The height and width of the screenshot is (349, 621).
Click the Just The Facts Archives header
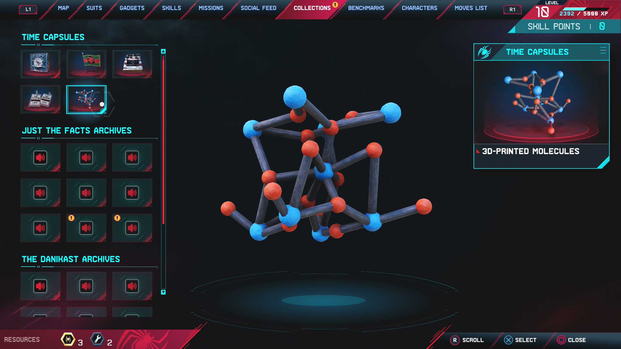click(x=77, y=131)
